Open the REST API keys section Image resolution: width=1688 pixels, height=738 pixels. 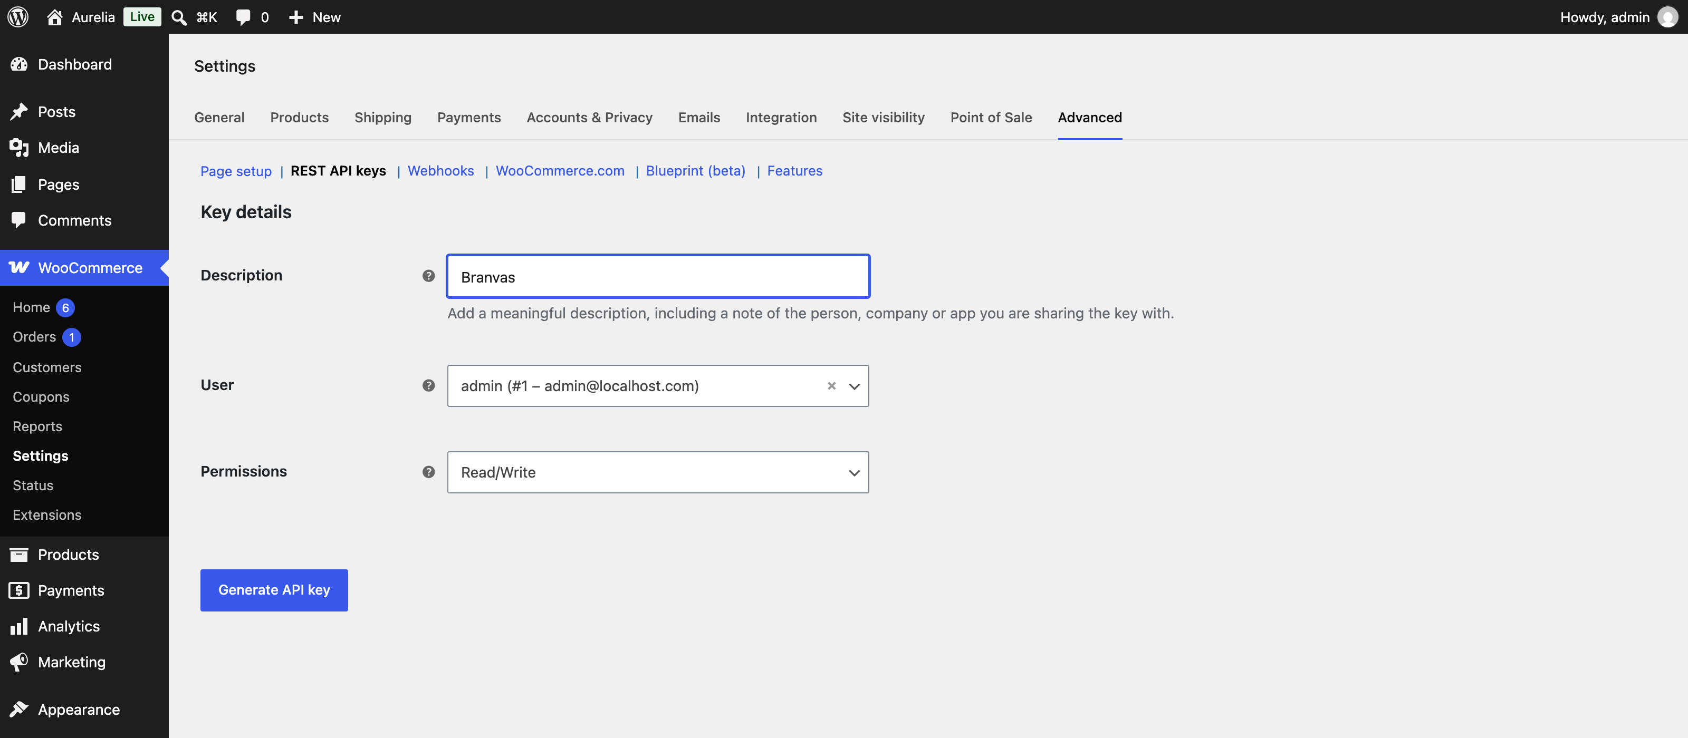click(x=338, y=171)
